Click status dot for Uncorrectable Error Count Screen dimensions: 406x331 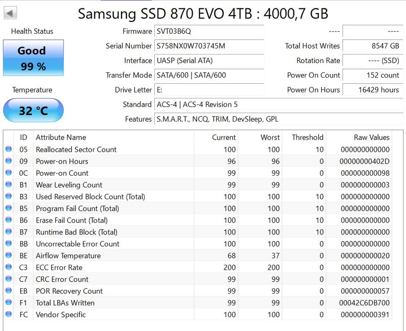(8, 243)
